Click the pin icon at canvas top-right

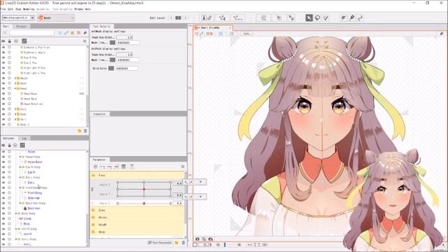click(x=442, y=34)
